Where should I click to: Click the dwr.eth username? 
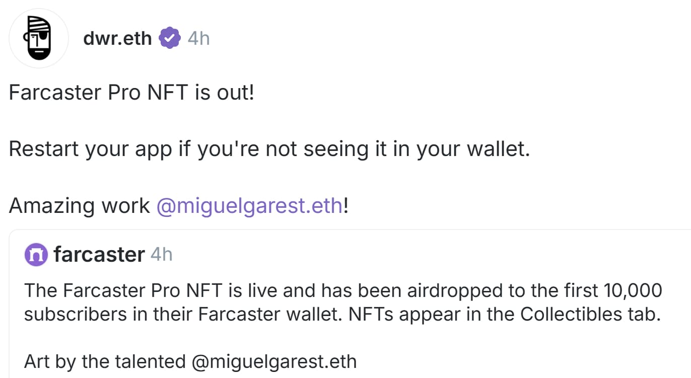click(117, 38)
